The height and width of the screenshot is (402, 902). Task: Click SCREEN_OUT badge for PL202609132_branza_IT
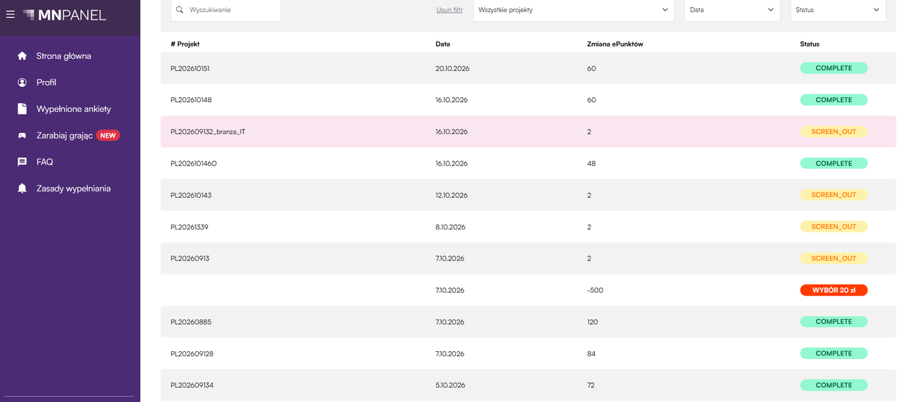point(834,132)
